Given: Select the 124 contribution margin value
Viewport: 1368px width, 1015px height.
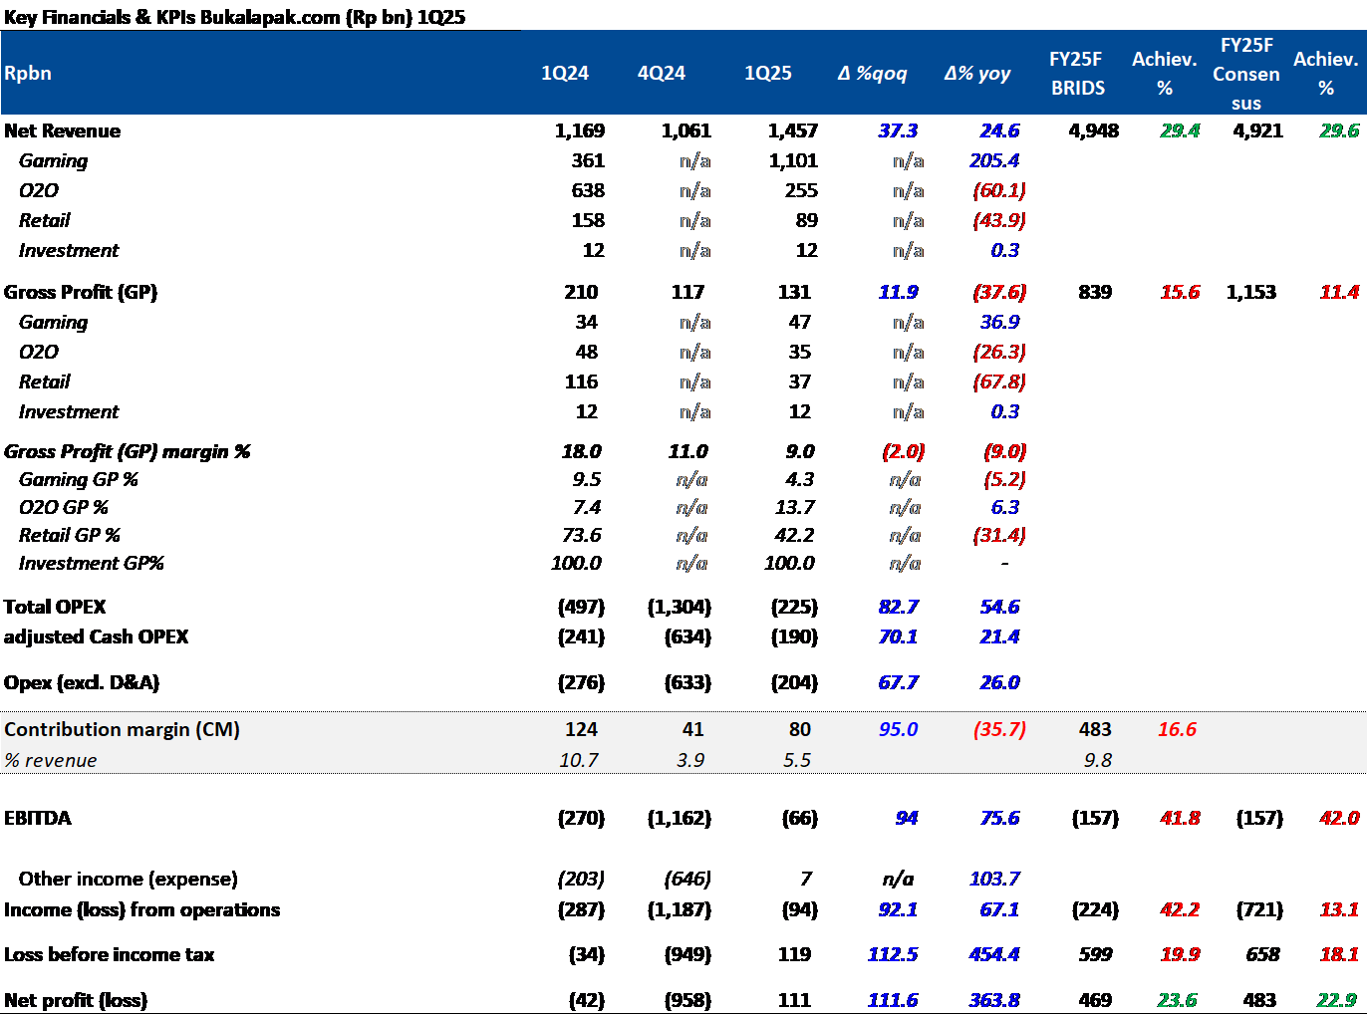Looking at the screenshot, I should tap(581, 729).
